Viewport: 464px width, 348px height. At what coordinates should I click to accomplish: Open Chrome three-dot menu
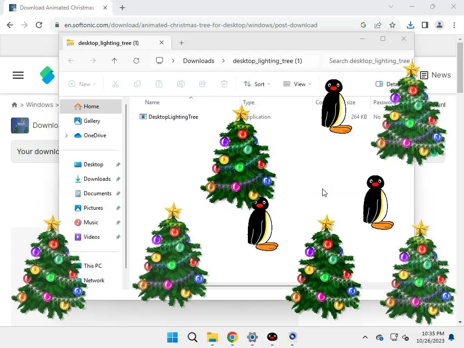coord(454,25)
